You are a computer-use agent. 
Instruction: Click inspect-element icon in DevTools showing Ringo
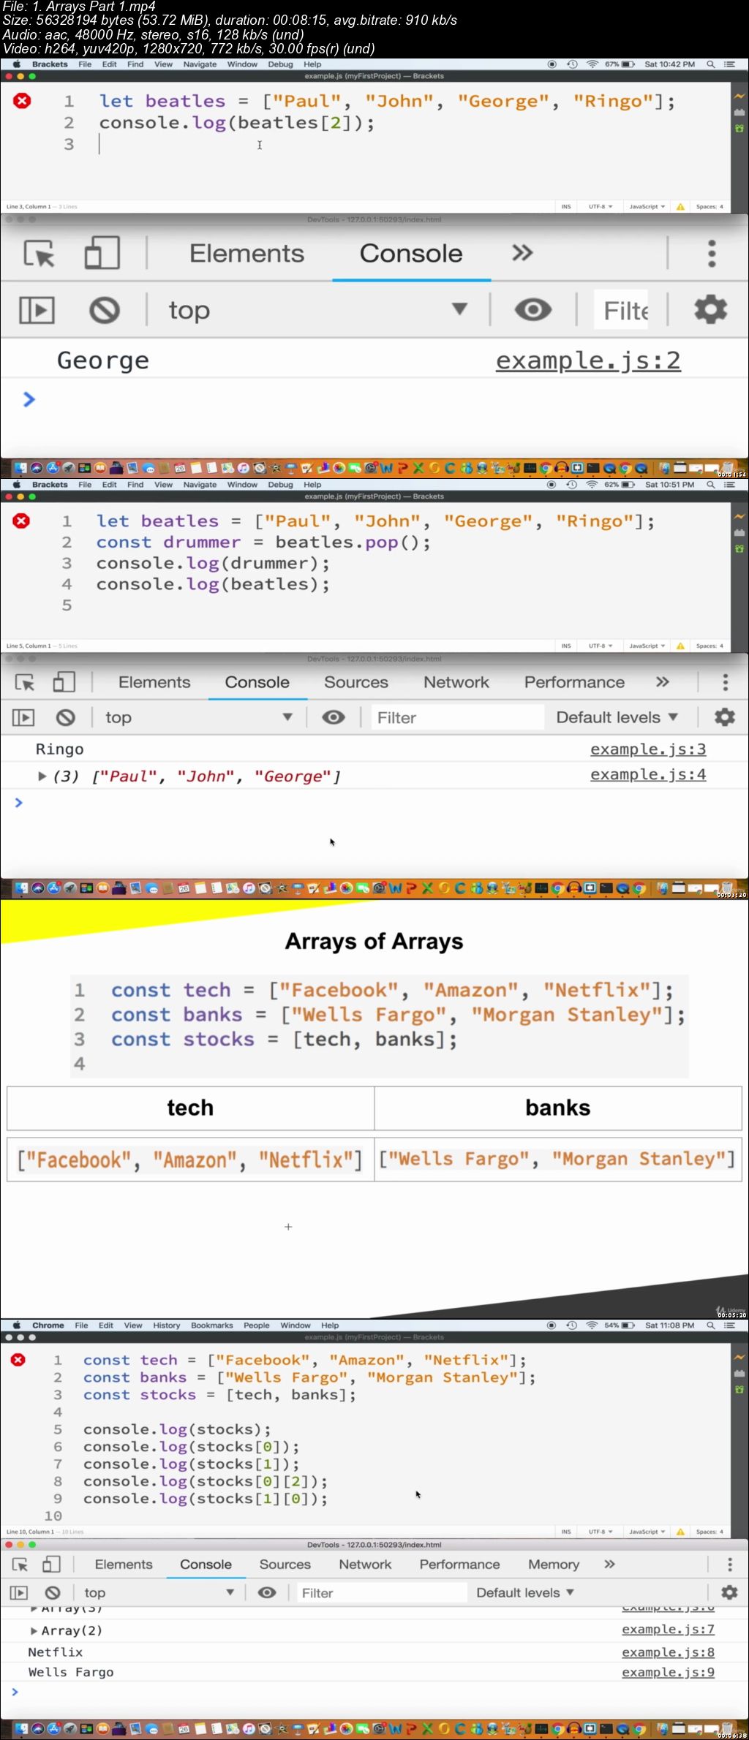coord(25,683)
